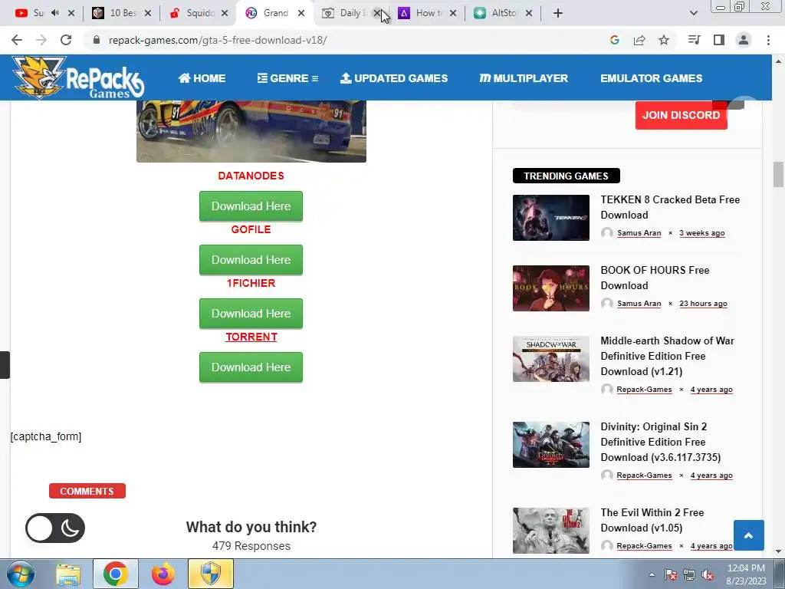The height and width of the screenshot is (589, 785).
Task: Click Download Here under TORRENT
Action: 251,367
